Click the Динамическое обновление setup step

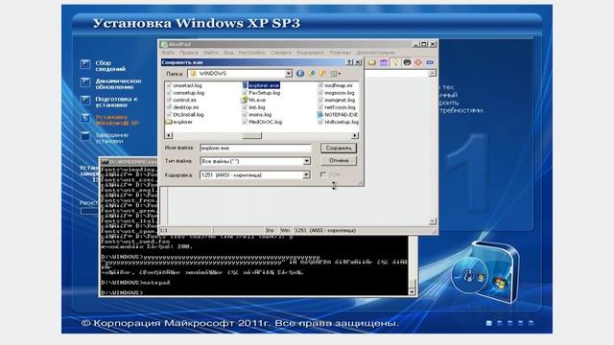(118, 83)
